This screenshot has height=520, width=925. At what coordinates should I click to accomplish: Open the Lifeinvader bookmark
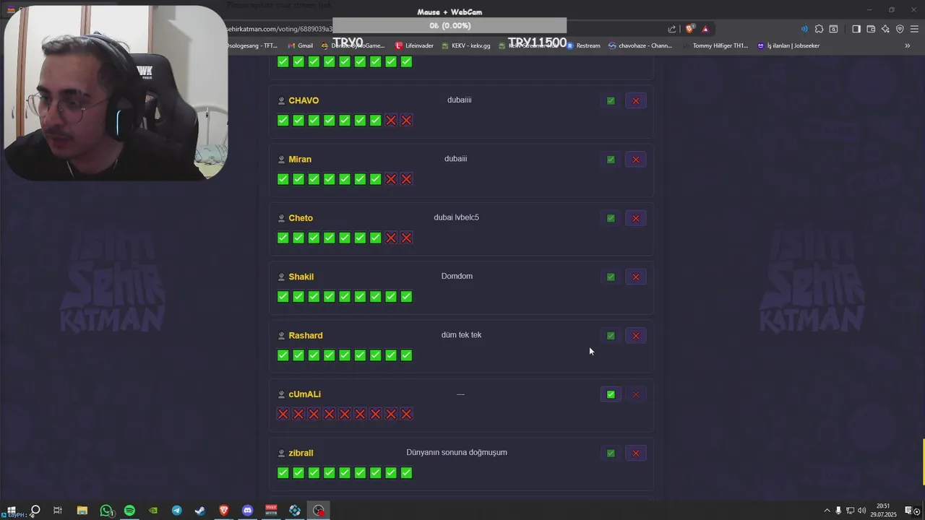(x=414, y=45)
